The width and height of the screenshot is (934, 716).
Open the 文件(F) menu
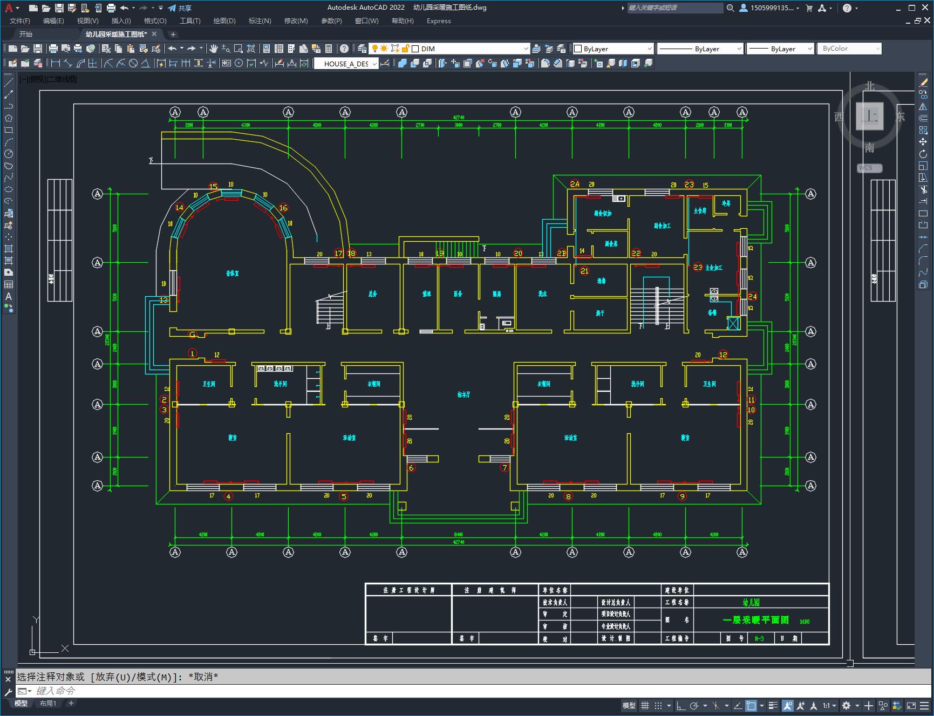point(20,21)
